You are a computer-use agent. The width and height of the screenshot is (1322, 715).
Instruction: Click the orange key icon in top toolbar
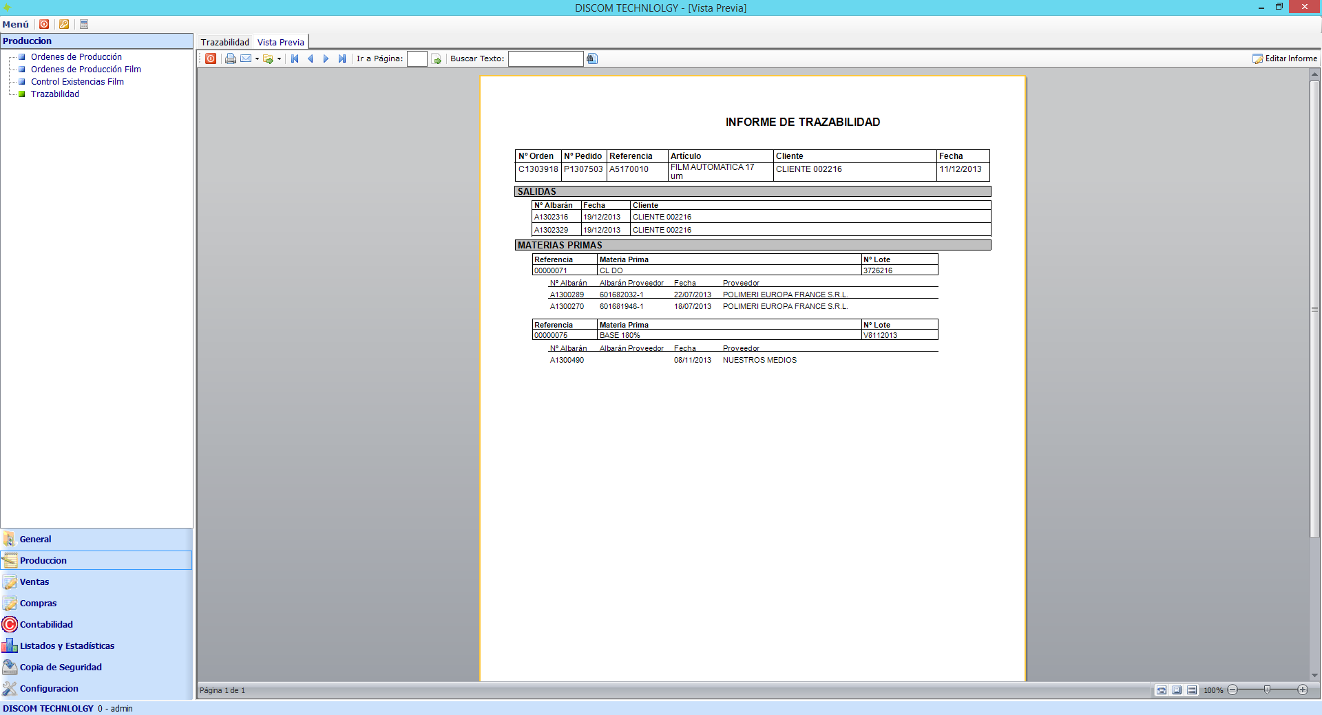[x=64, y=24]
